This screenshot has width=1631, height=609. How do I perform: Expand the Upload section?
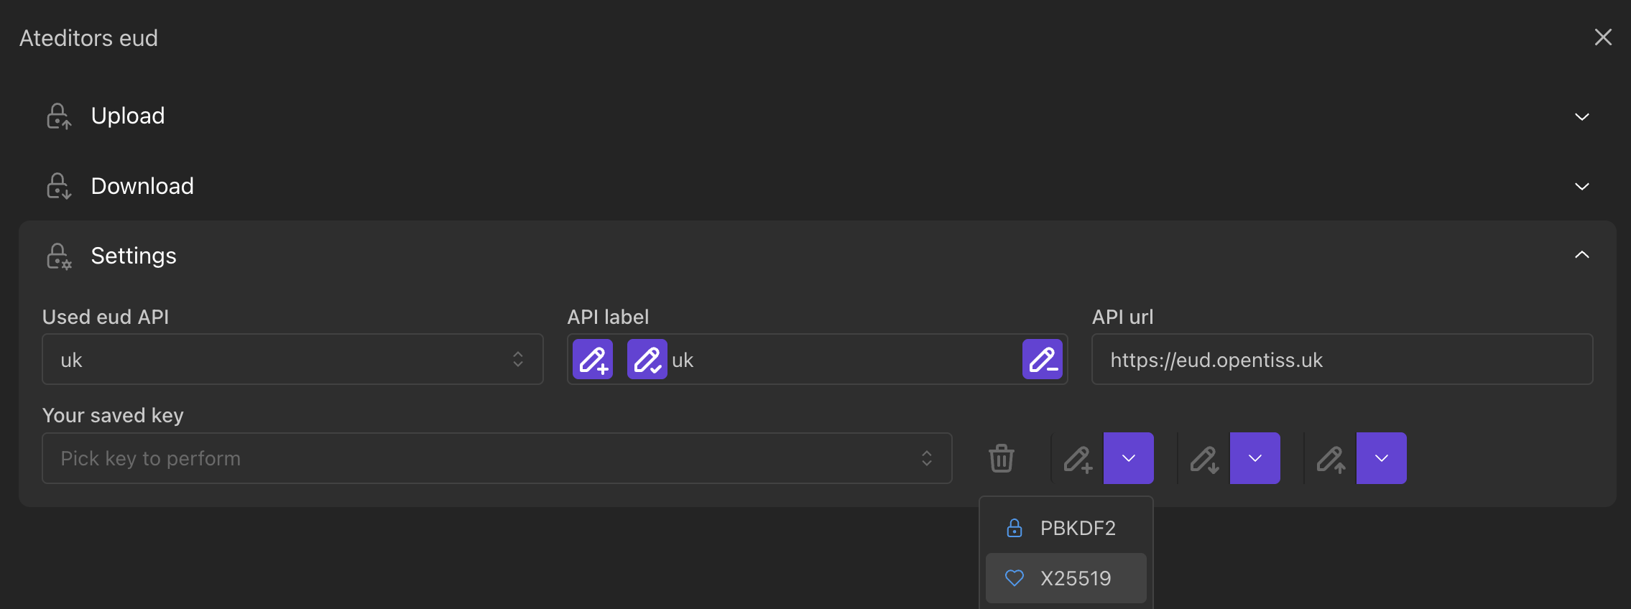(x=1581, y=116)
